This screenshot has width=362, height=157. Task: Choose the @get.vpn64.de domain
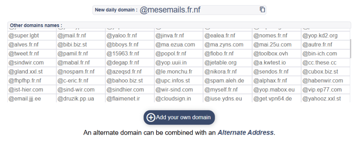click(272, 99)
